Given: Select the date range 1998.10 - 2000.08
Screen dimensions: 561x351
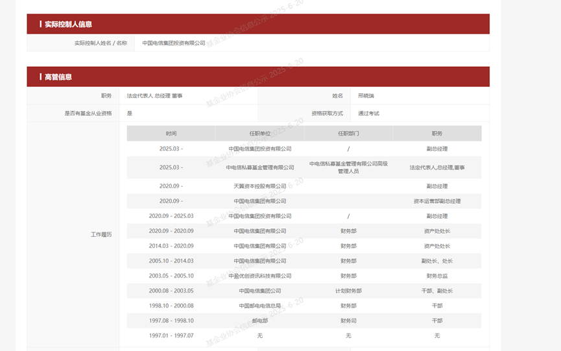Looking at the screenshot, I should click(171, 306).
